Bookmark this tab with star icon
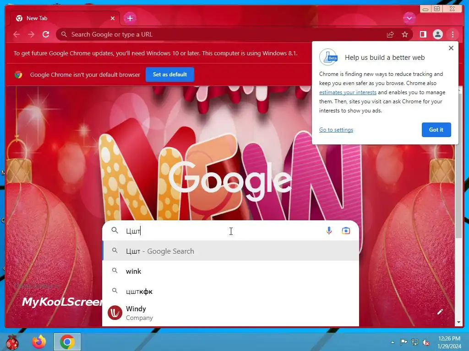Viewport: 469px width, 351px height. [x=405, y=35]
